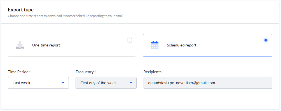281x111 pixels.
Task: Click the "First day of the week" value
Action: (x=99, y=83)
